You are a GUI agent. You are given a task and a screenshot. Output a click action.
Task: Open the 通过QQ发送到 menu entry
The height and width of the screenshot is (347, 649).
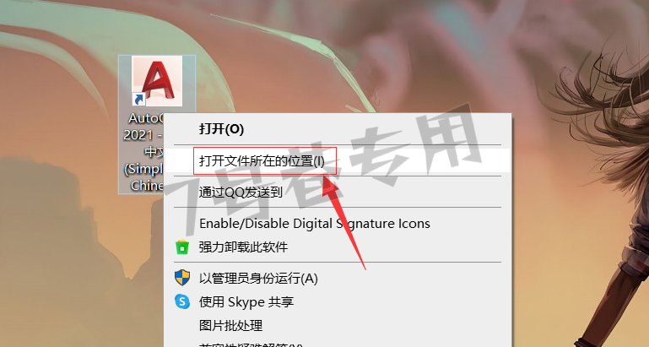(x=241, y=192)
